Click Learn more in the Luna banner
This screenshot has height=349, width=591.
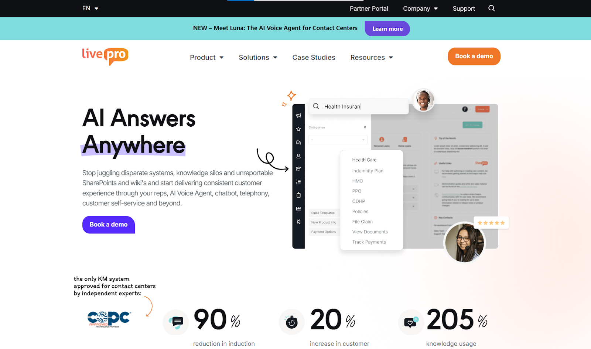[x=387, y=28]
